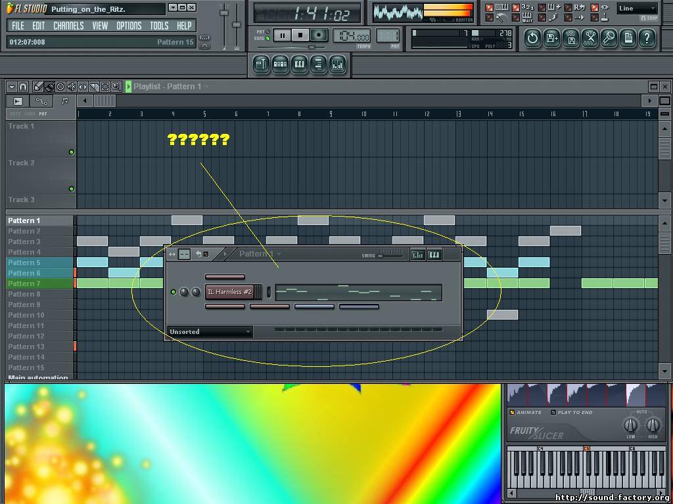This screenshot has width=673, height=504.
Task: Switch to audio clip focus mode
Action: (x=18, y=101)
